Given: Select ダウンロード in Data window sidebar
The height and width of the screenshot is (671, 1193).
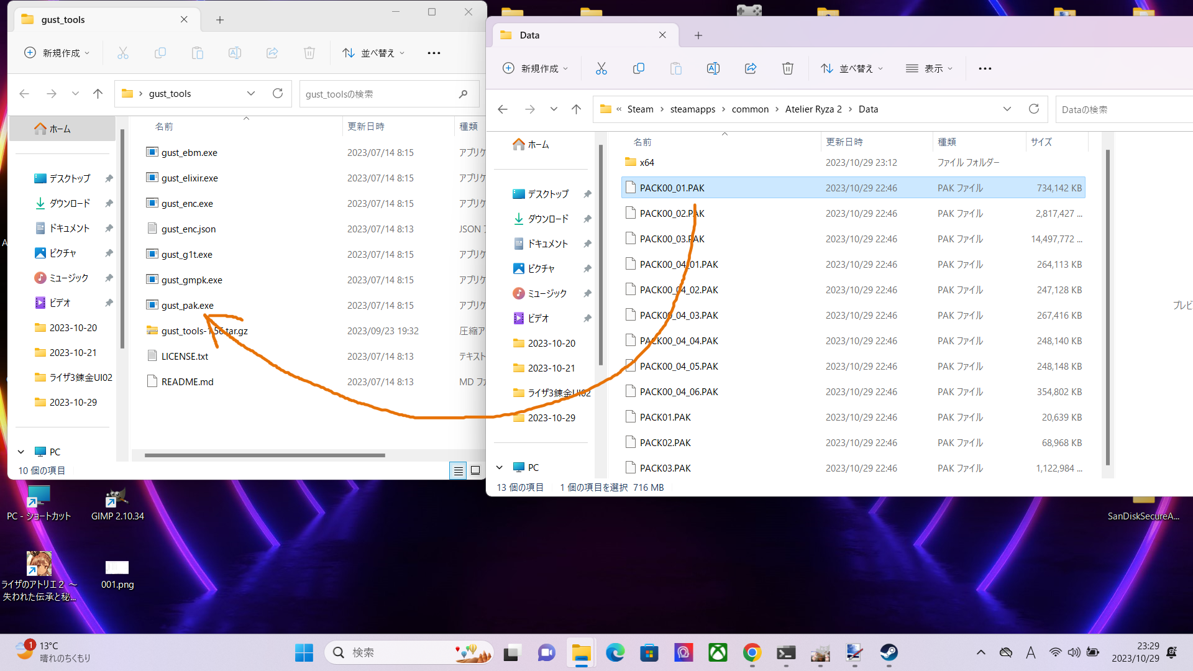Looking at the screenshot, I should 548,219.
